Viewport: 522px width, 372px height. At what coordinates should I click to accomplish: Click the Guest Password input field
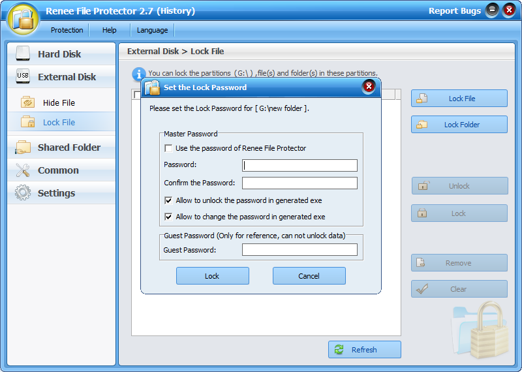(299, 250)
